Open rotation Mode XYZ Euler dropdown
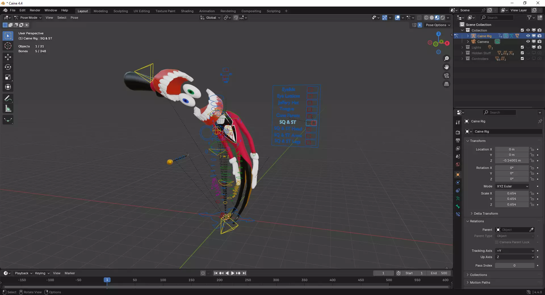This screenshot has height=295, width=545. pos(512,186)
